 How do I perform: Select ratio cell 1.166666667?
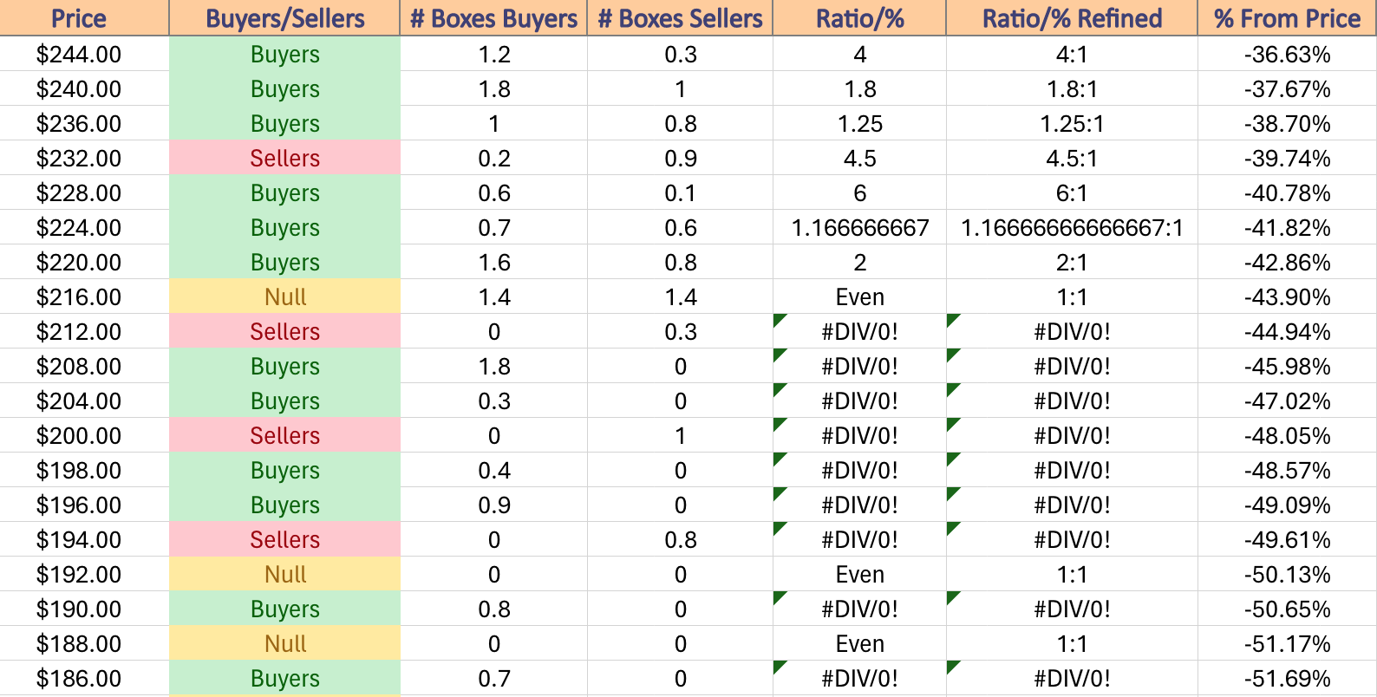860,227
